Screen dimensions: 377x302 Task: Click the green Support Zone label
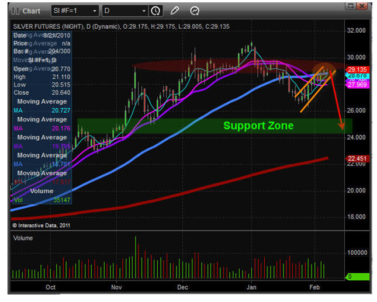[x=258, y=126]
